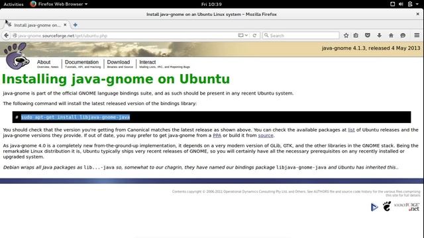
Task: Select the 'Install java-gnome on...' tab
Action: coord(37,25)
